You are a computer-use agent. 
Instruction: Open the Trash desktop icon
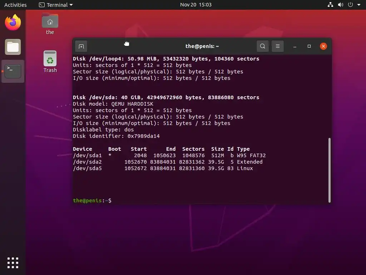50,62
